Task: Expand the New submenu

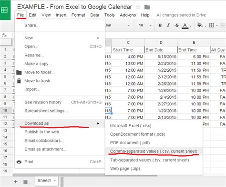Action: pyautogui.click(x=60, y=38)
